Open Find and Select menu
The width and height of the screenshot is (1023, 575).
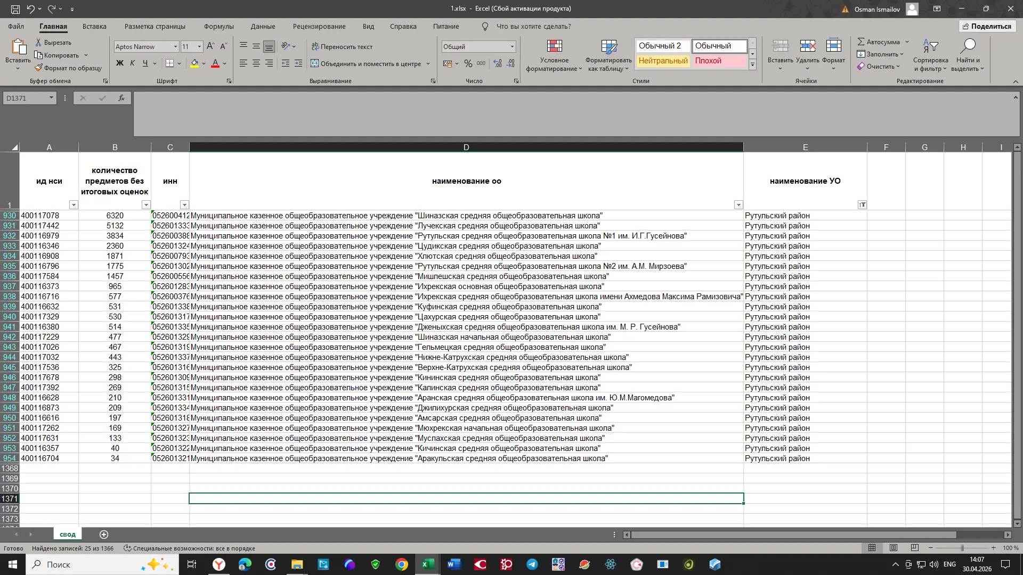coord(968,55)
